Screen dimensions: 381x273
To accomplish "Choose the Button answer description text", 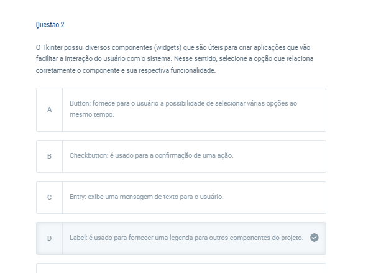I will point(183,109).
